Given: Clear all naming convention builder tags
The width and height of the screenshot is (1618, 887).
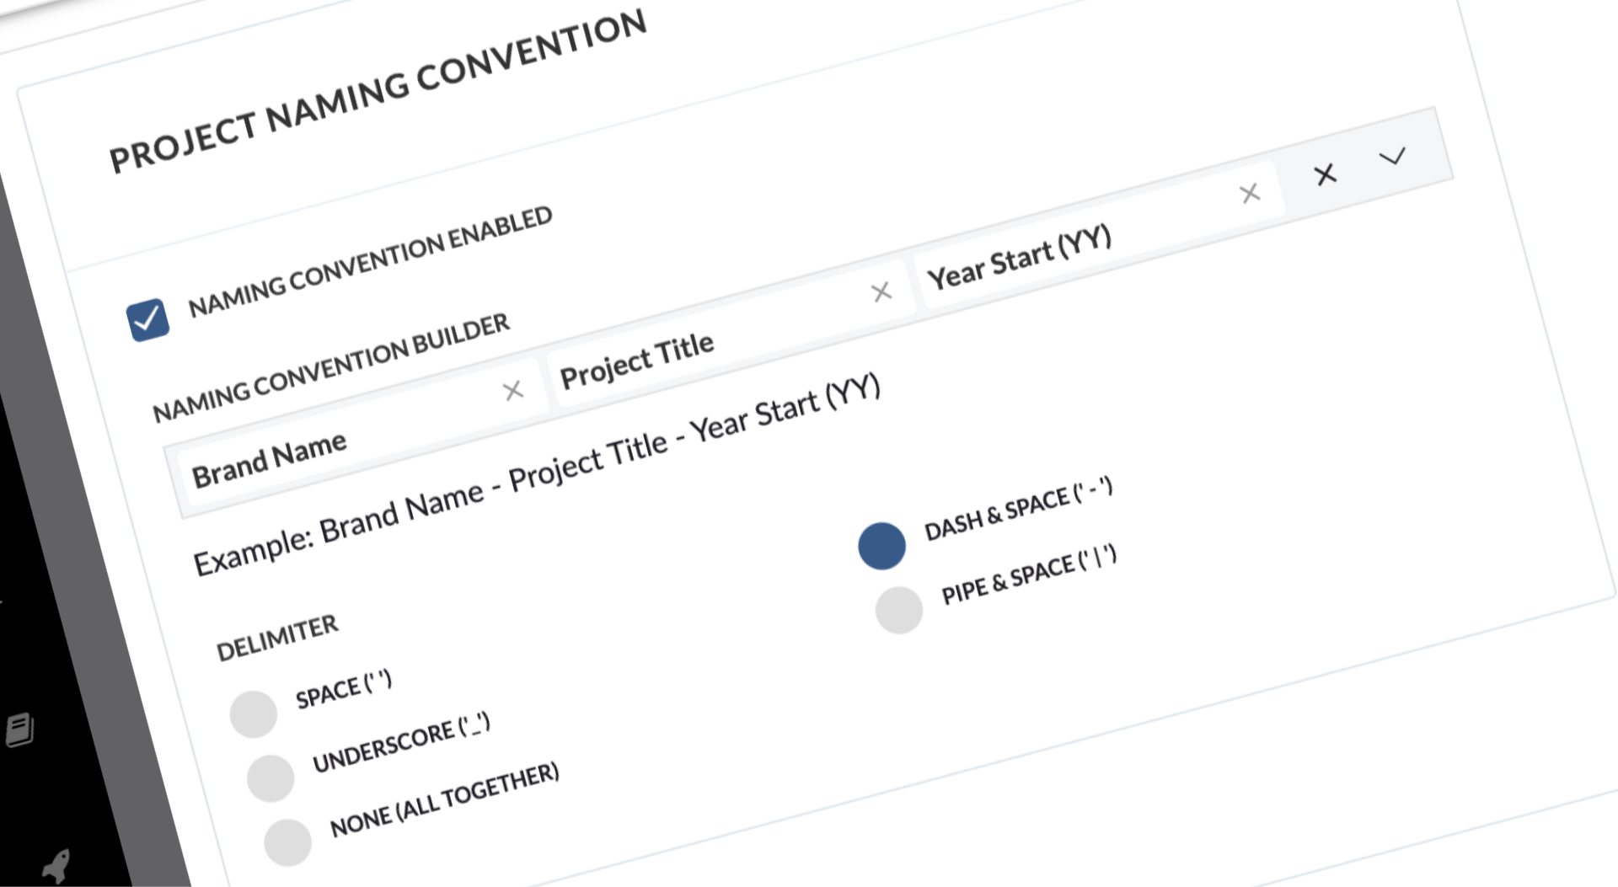Looking at the screenshot, I should (1326, 174).
